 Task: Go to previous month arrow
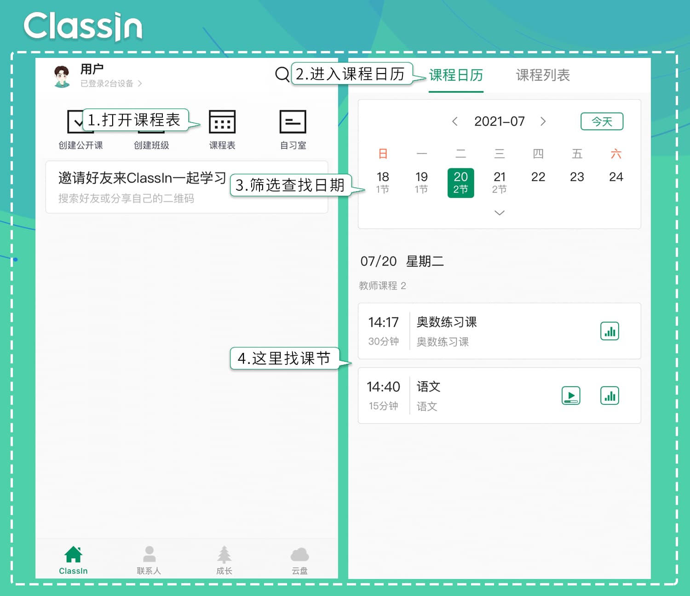[455, 121]
